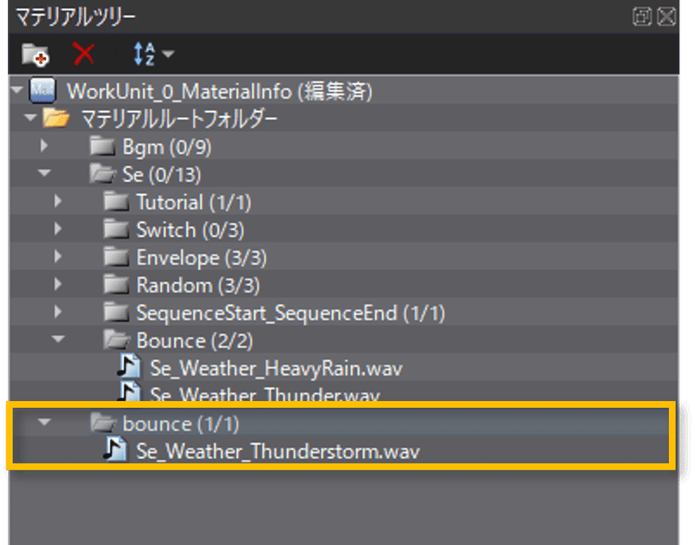Click the Se_Weather_Thunder.wav audio icon
Image resolution: width=695 pixels, height=545 pixels.
[x=129, y=391]
